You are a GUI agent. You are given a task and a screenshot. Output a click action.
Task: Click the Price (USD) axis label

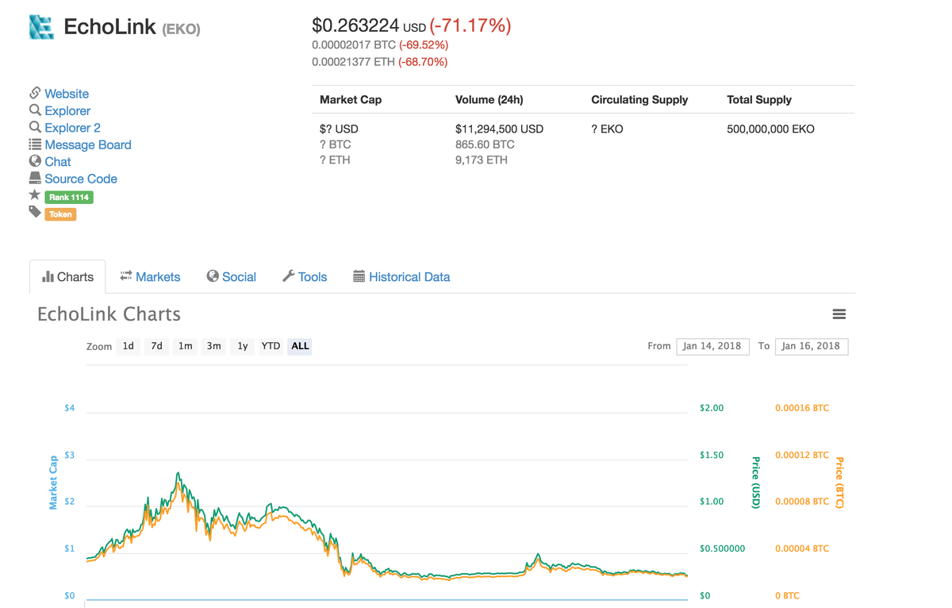pyautogui.click(x=756, y=483)
